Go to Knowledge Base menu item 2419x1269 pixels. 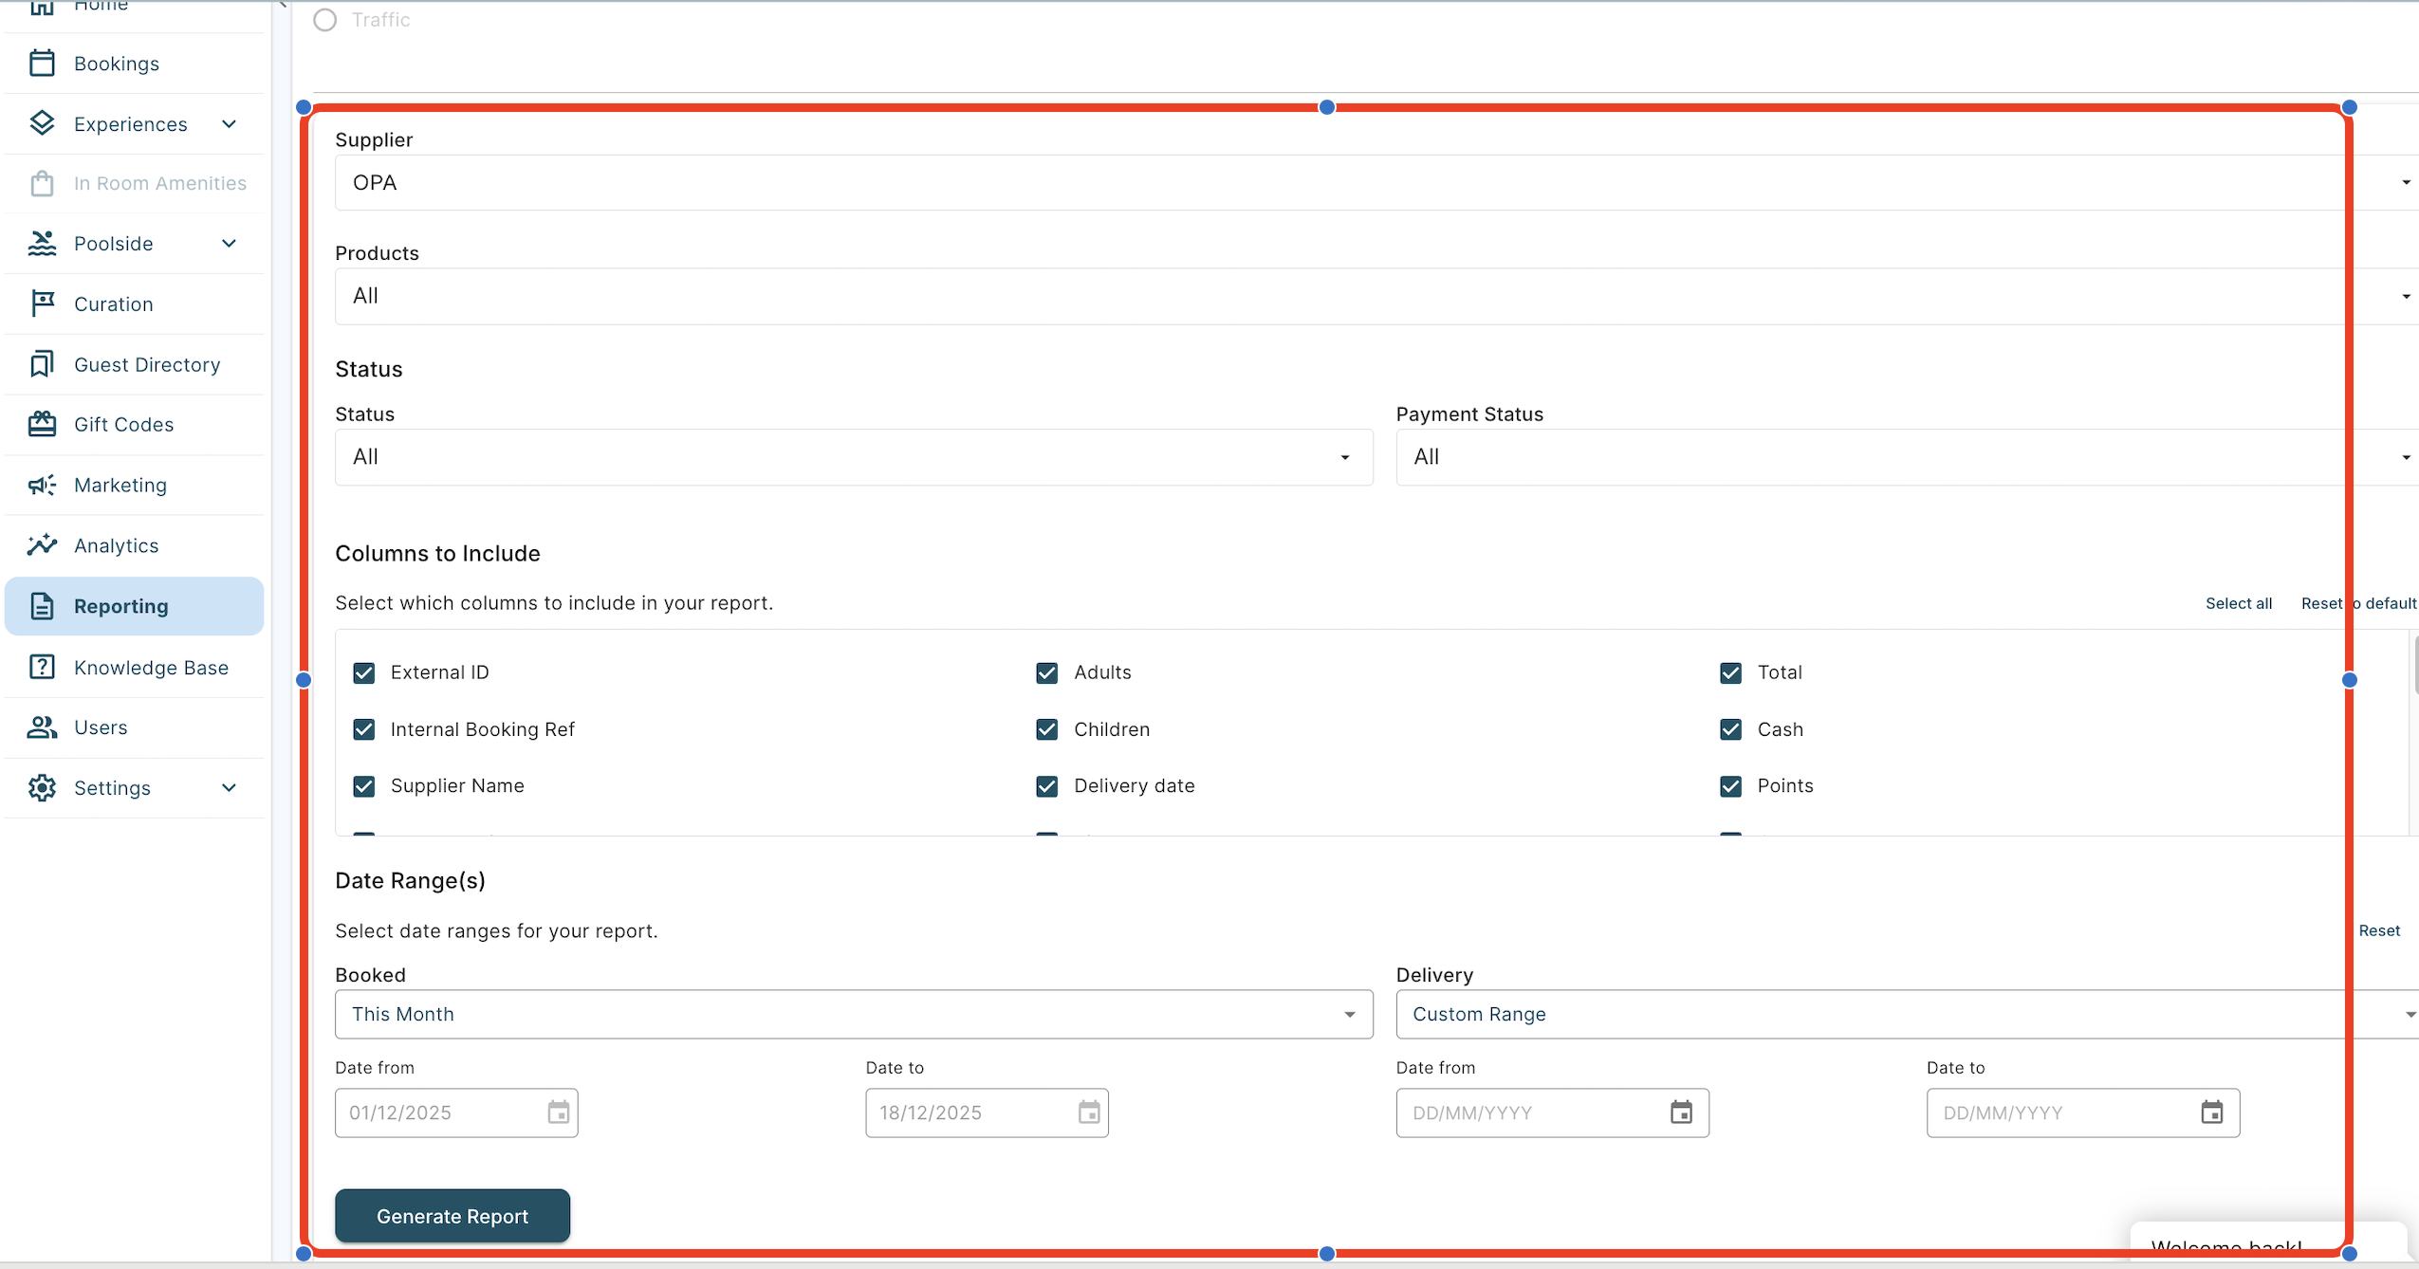[151, 668]
